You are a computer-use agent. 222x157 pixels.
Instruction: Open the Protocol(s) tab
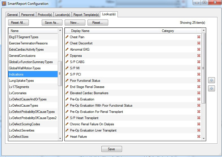(45, 15)
